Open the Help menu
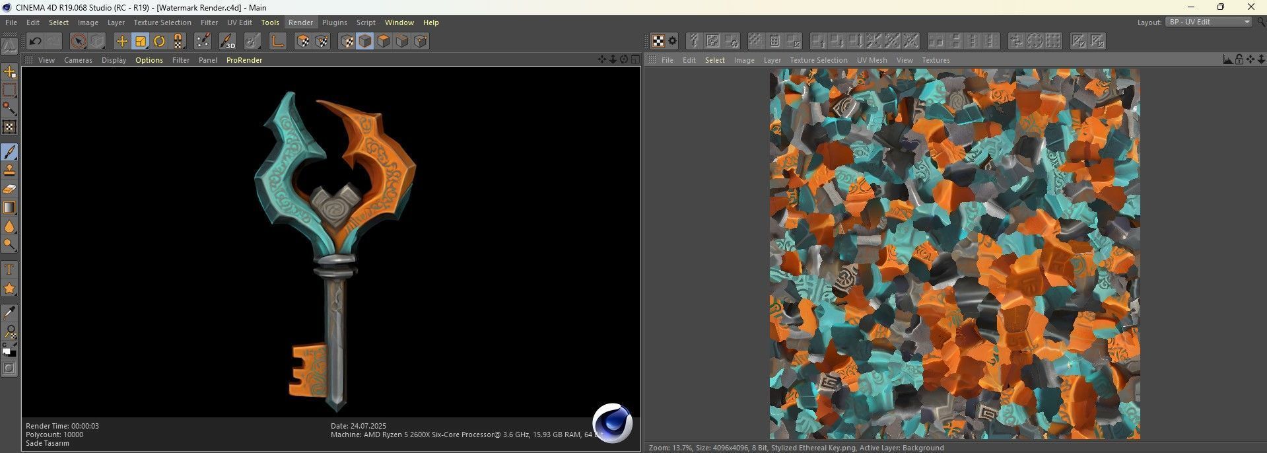Viewport: 1267px width, 453px height. point(430,22)
